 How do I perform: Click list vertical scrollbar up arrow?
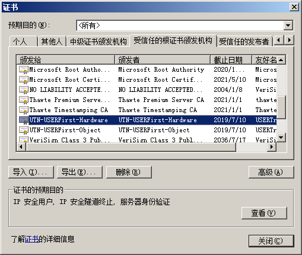click(281, 60)
